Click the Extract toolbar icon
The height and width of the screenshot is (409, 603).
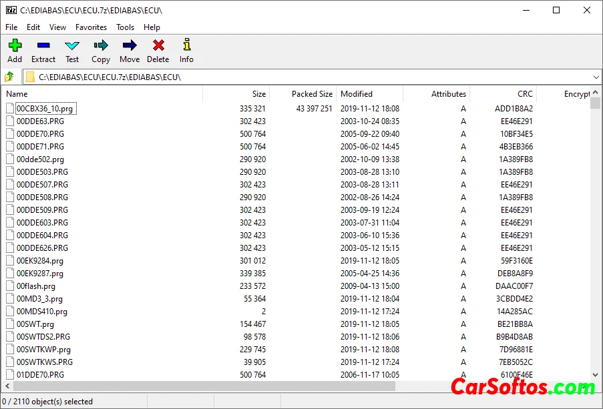coord(43,51)
